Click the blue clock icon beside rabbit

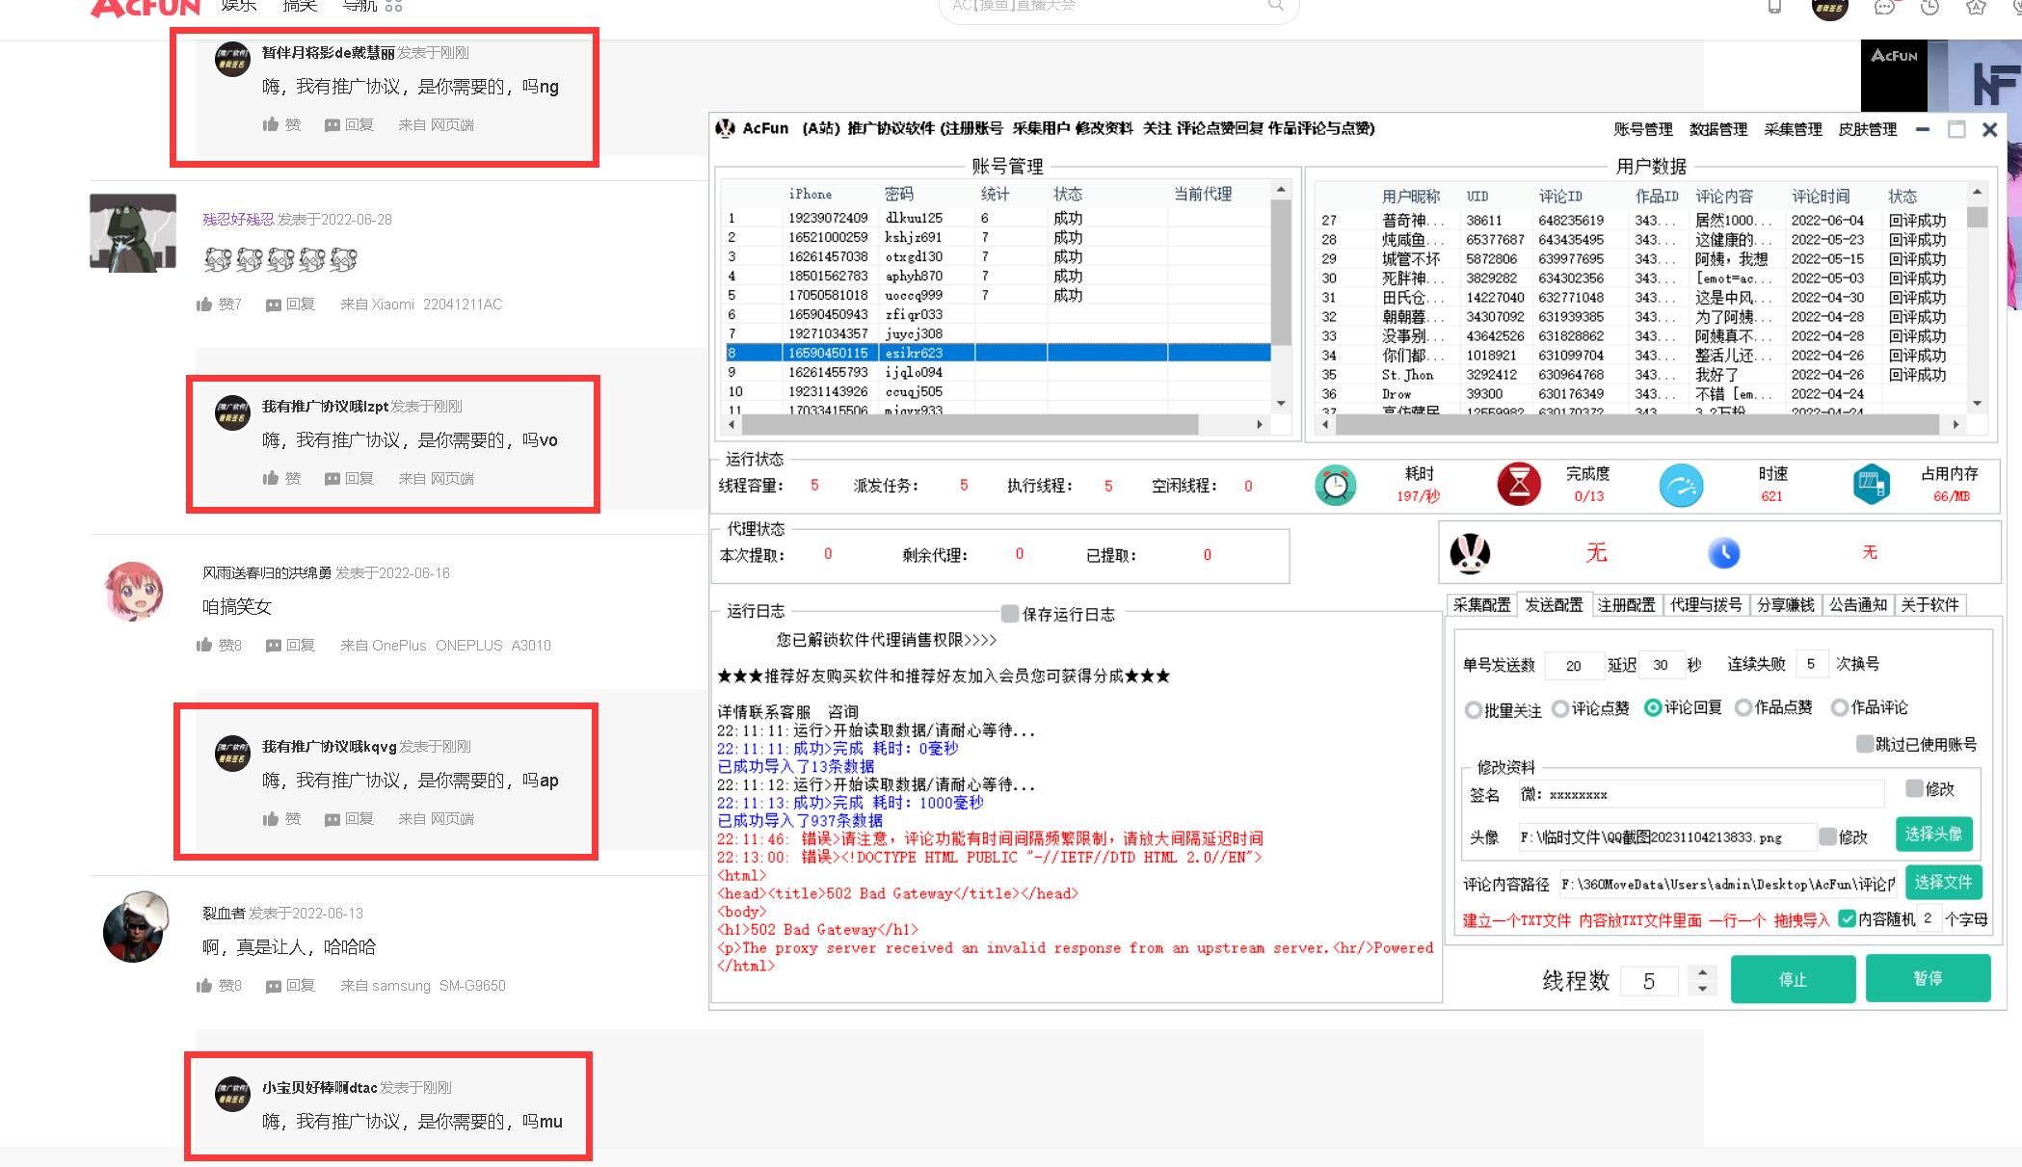(x=1723, y=553)
